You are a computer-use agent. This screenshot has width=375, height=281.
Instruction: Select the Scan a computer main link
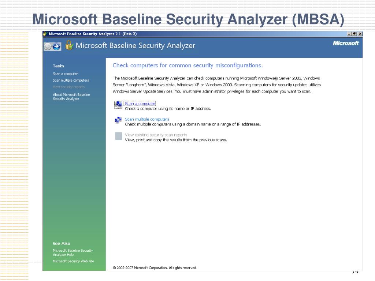click(140, 104)
